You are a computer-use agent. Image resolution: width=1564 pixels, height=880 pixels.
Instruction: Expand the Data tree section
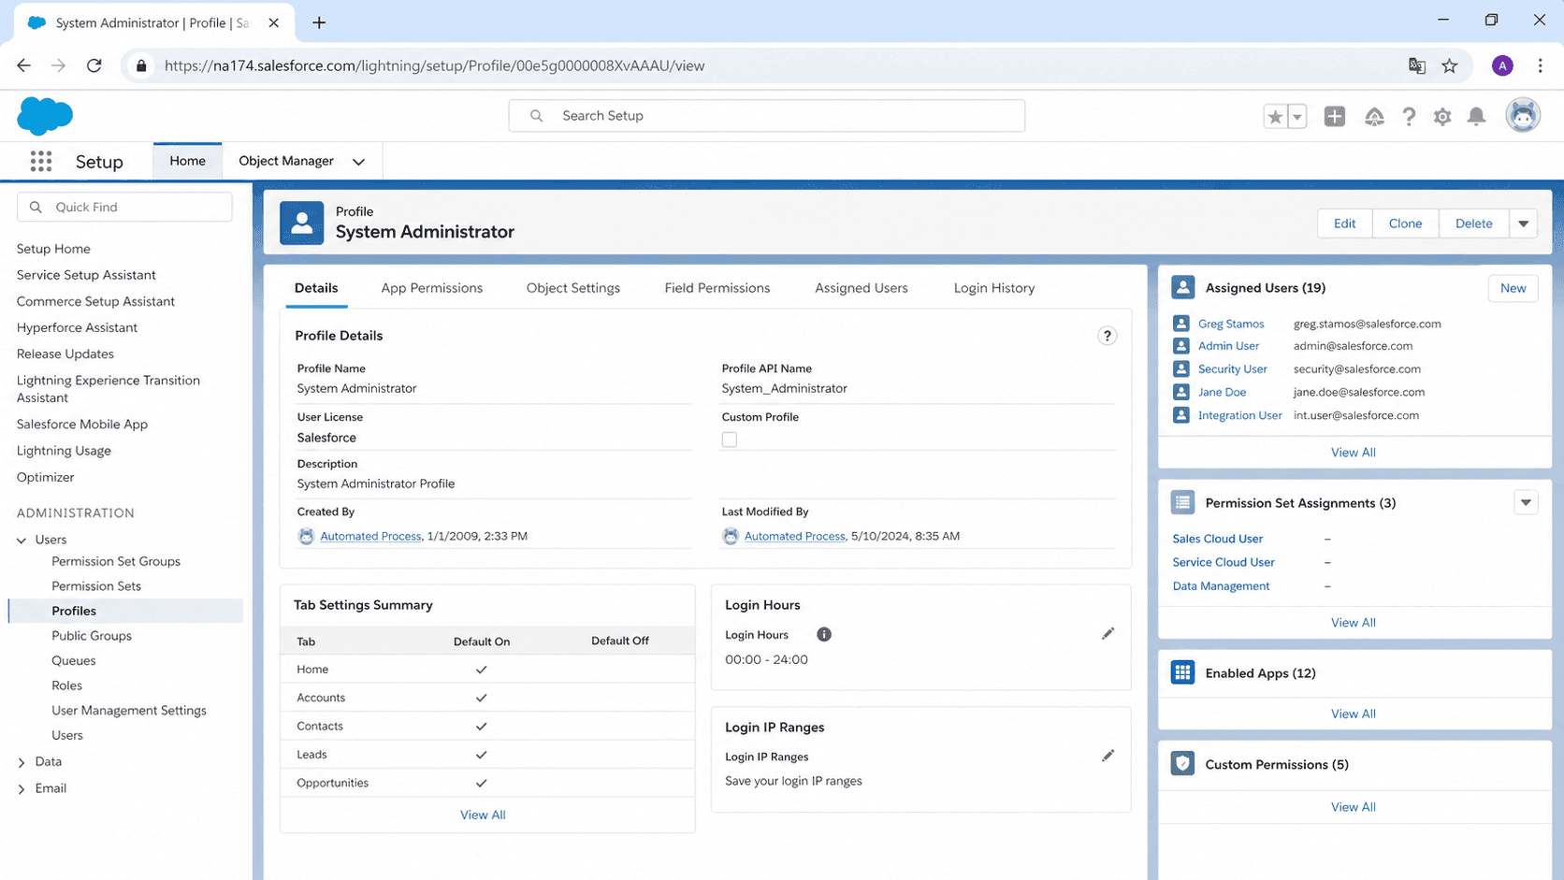click(22, 762)
